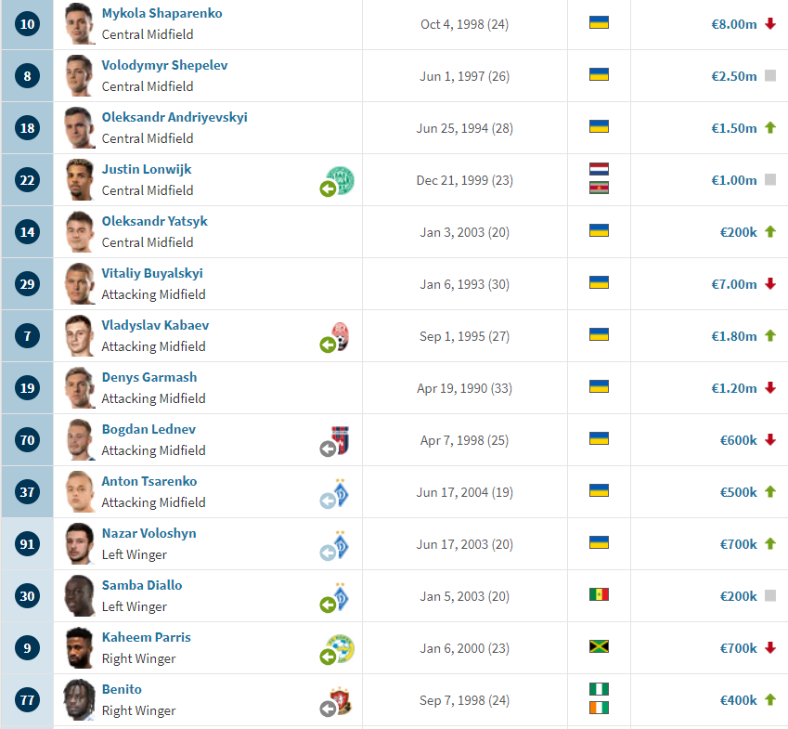Click Kaheem Parris's previous club crest
The height and width of the screenshot is (729, 788).
click(341, 648)
